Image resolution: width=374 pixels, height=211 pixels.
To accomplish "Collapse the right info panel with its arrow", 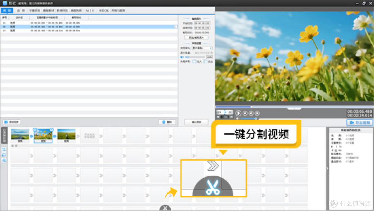I will 327,168.
